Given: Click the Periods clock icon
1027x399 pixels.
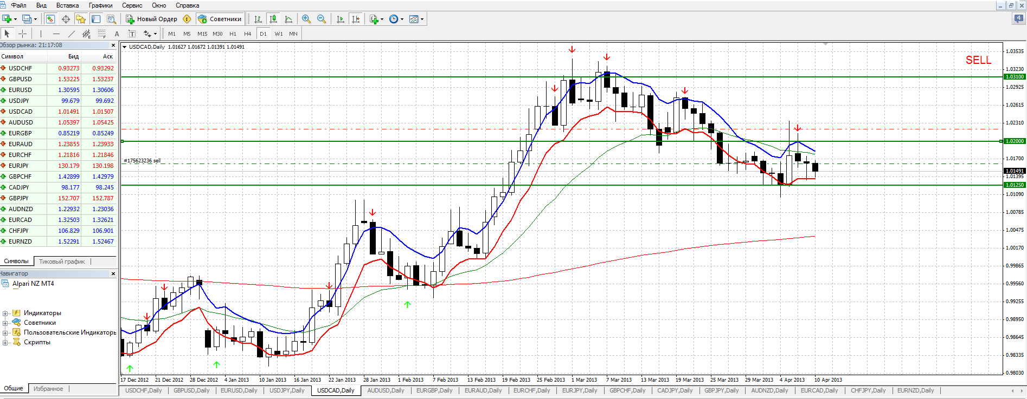Looking at the screenshot, I should tap(394, 19).
